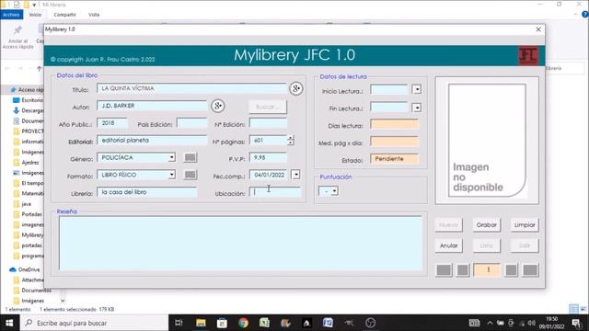Click the Estado field showing Pendiente
Viewport: 589px width, 331px height.
point(394,159)
